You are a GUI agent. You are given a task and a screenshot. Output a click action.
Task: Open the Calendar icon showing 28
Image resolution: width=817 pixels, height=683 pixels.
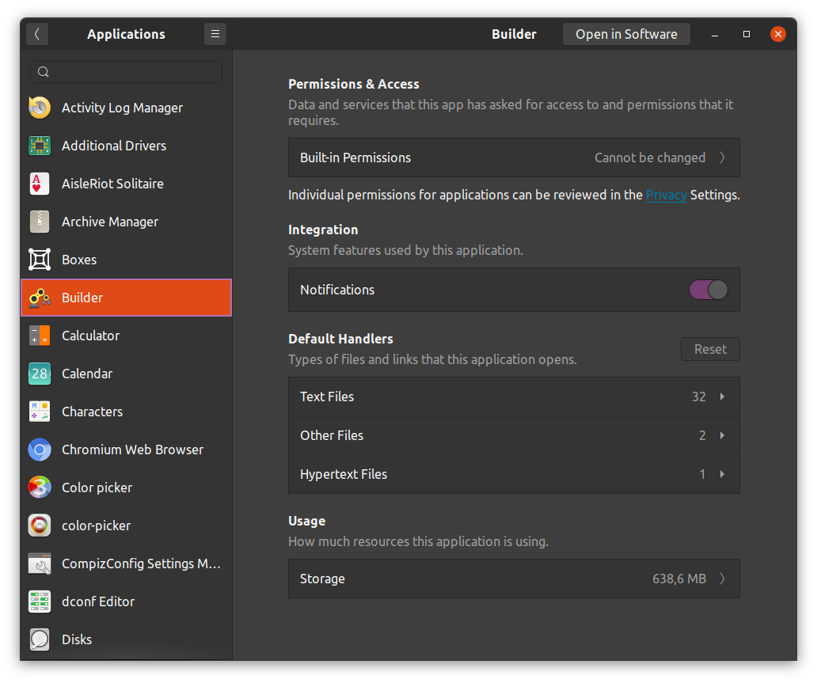[40, 374]
